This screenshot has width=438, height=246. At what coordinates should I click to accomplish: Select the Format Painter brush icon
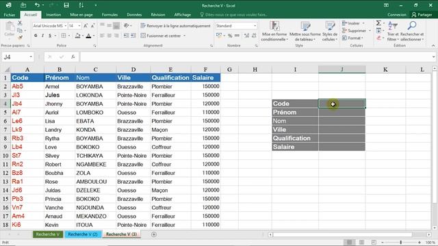coord(20,37)
